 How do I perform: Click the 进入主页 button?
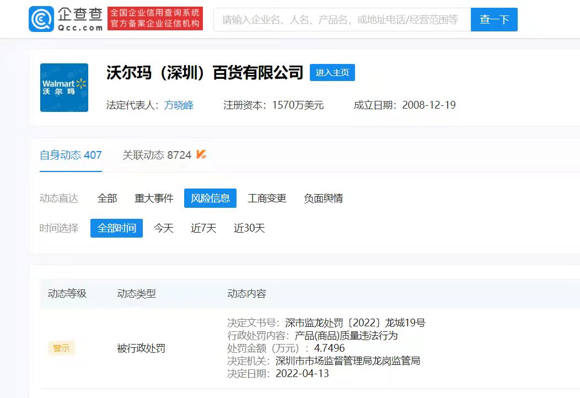coord(332,73)
